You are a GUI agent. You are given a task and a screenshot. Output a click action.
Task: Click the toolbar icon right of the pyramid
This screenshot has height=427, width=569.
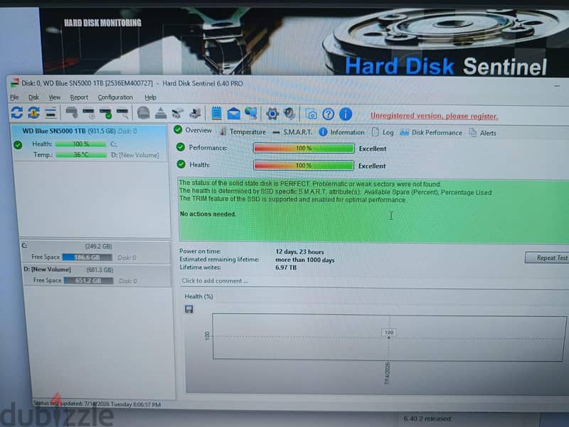(178, 114)
